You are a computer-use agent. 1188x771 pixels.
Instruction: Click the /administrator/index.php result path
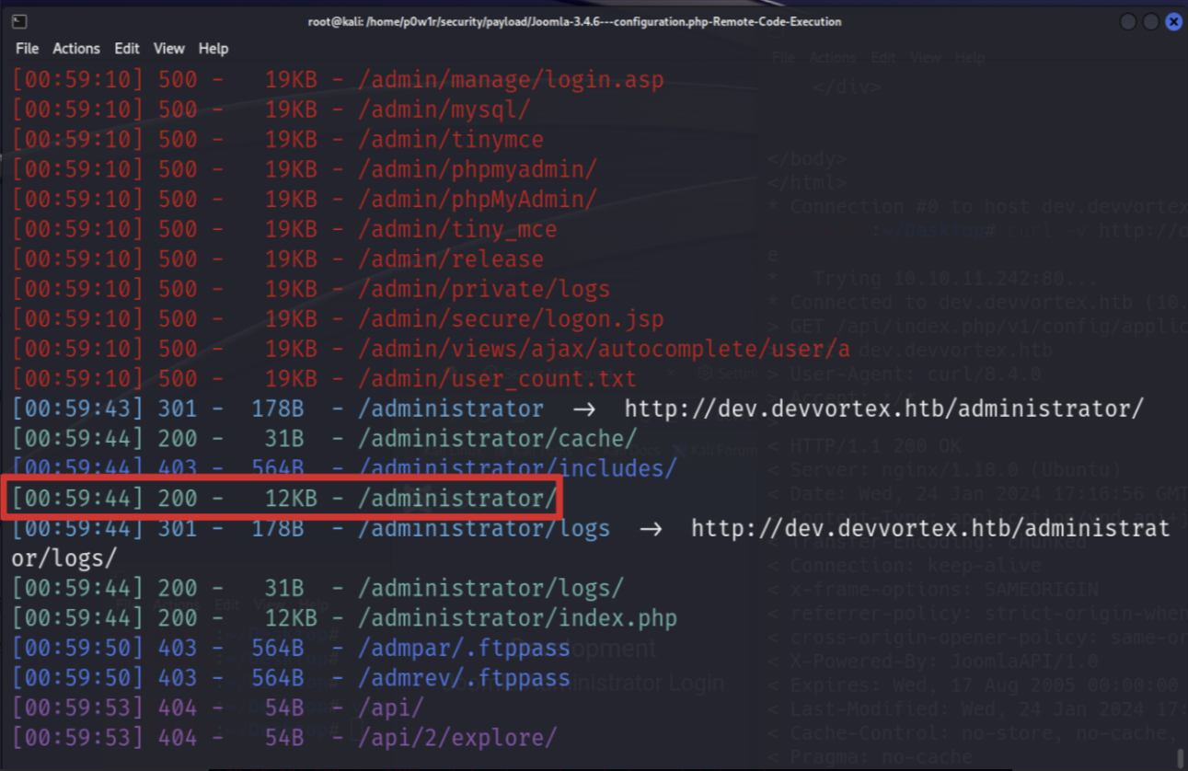517,618
